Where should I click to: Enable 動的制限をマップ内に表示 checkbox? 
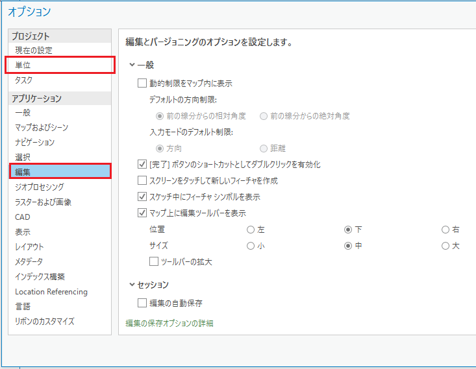(x=142, y=83)
